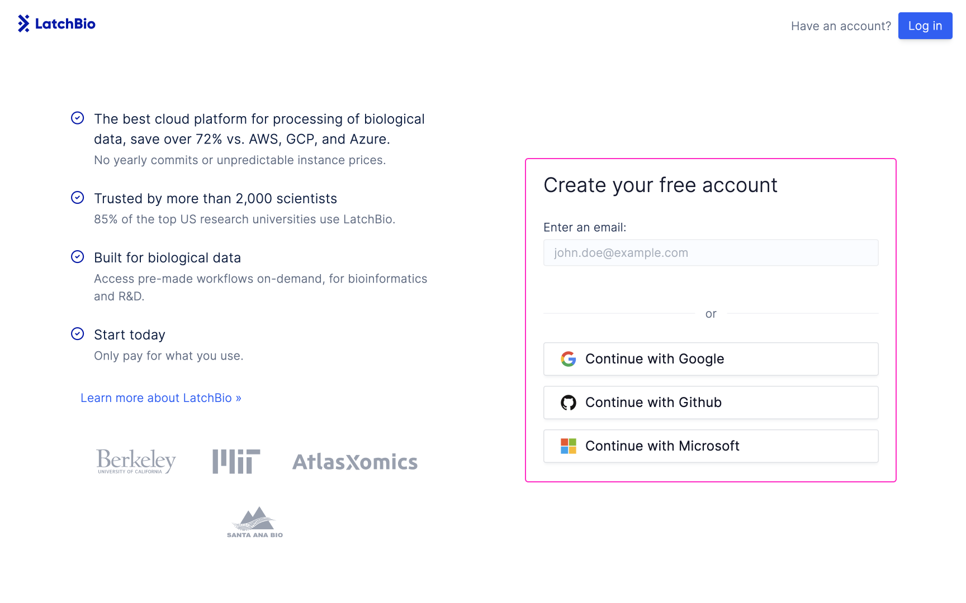The height and width of the screenshot is (603, 966).
Task: Click checkmark beside Trusted by 2,000 scientists
Action: coord(78,198)
